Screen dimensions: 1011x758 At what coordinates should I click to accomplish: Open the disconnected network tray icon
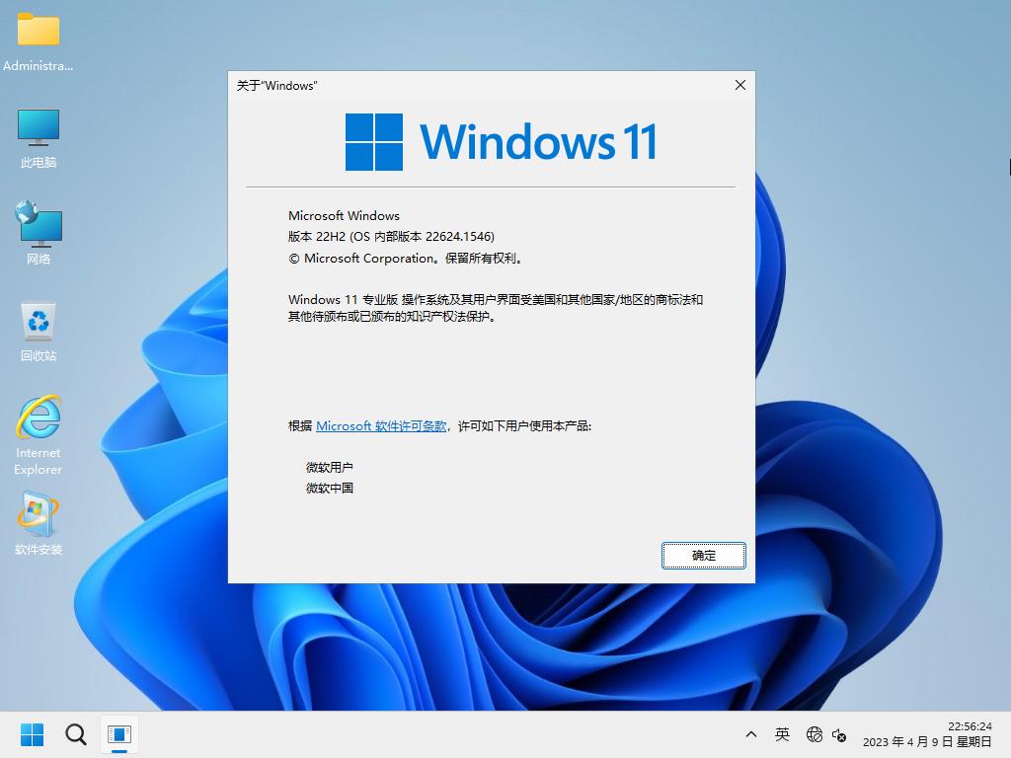point(815,734)
